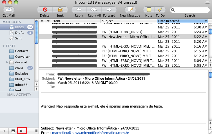The width and height of the screenshot is (212, 134).
Task: Toggle the Mail Activity panel button
Action: [x=13, y=131]
